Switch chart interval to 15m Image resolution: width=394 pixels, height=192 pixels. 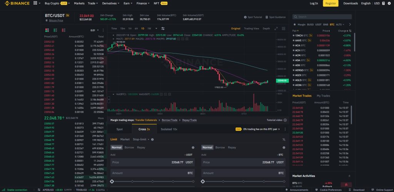pos(123,28)
